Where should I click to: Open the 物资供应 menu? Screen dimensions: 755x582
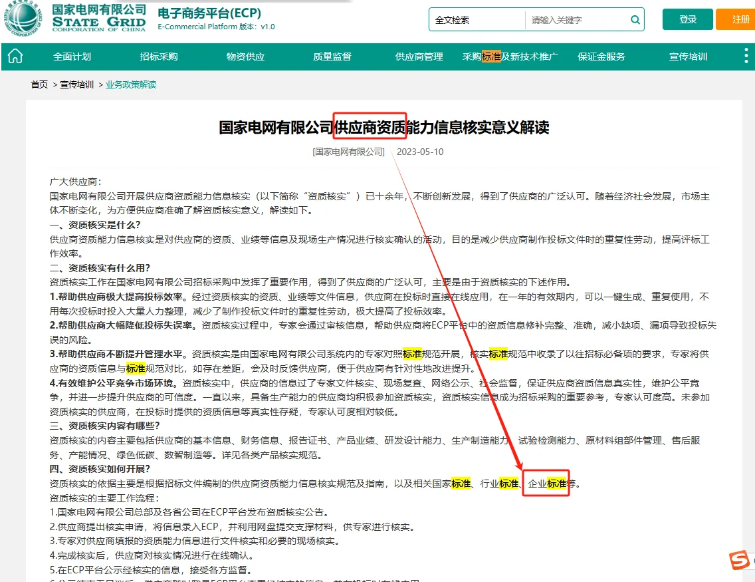[x=244, y=56]
